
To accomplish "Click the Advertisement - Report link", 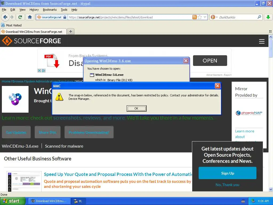I will [219, 75].
